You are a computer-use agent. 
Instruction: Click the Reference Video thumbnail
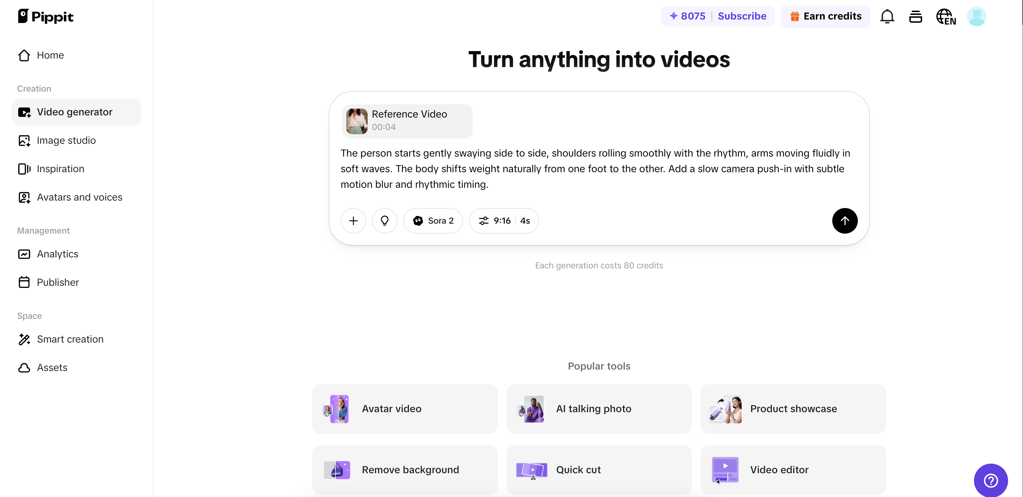pyautogui.click(x=356, y=121)
